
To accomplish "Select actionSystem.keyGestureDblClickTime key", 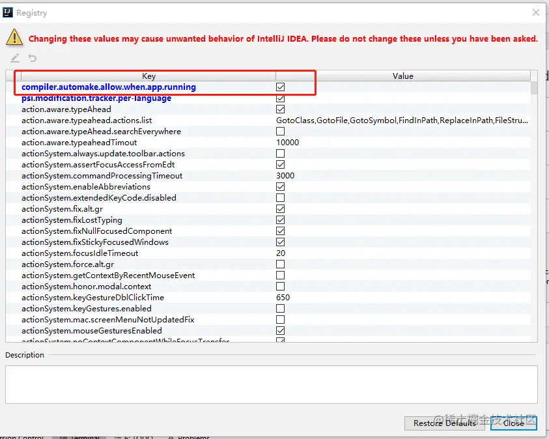I will 92,298.
